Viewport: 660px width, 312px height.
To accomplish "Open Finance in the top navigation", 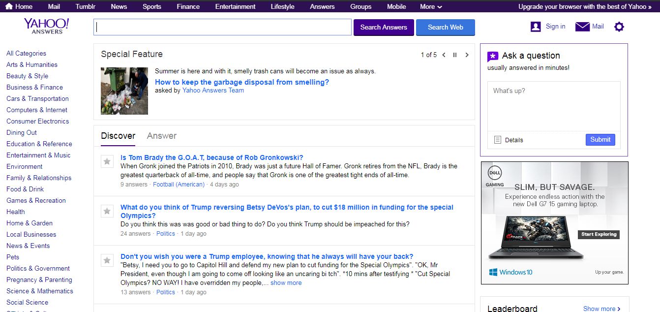I will (188, 6).
